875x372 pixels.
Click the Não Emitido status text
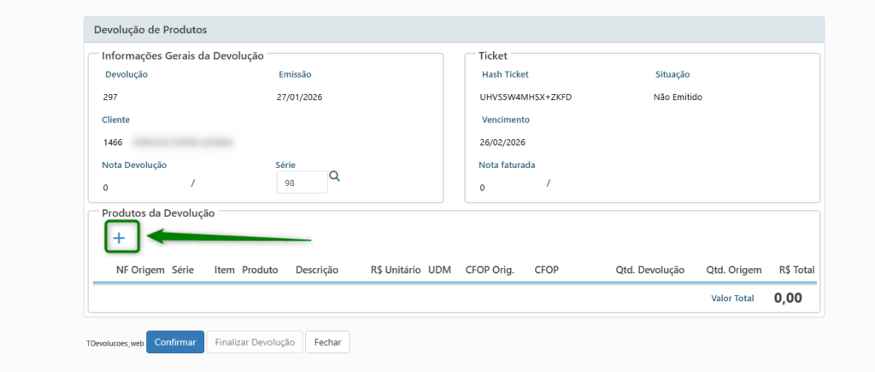[x=678, y=97]
